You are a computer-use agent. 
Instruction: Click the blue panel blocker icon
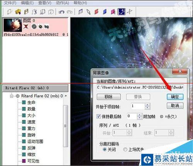[x=105, y=12]
